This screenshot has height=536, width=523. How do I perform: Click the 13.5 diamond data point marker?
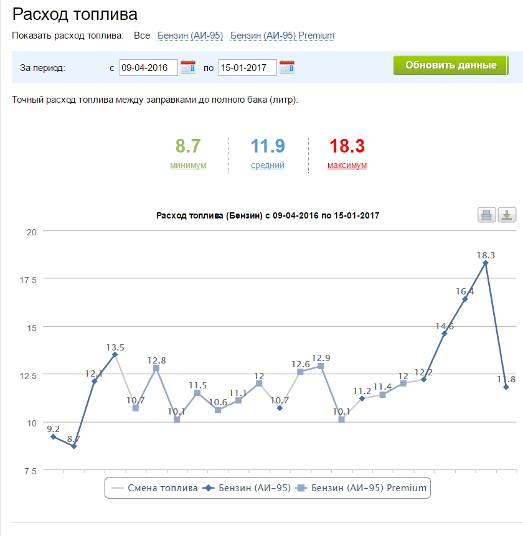tap(115, 354)
